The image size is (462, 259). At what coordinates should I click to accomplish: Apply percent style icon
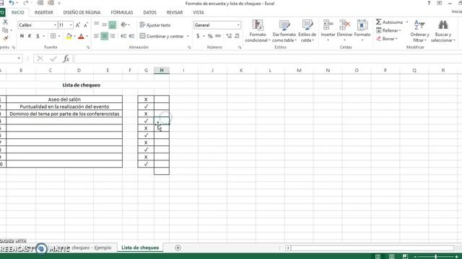coord(210,36)
